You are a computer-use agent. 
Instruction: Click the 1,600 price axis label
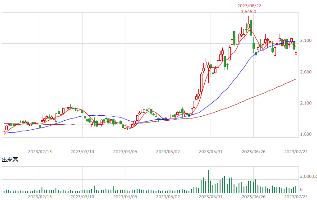point(306,134)
